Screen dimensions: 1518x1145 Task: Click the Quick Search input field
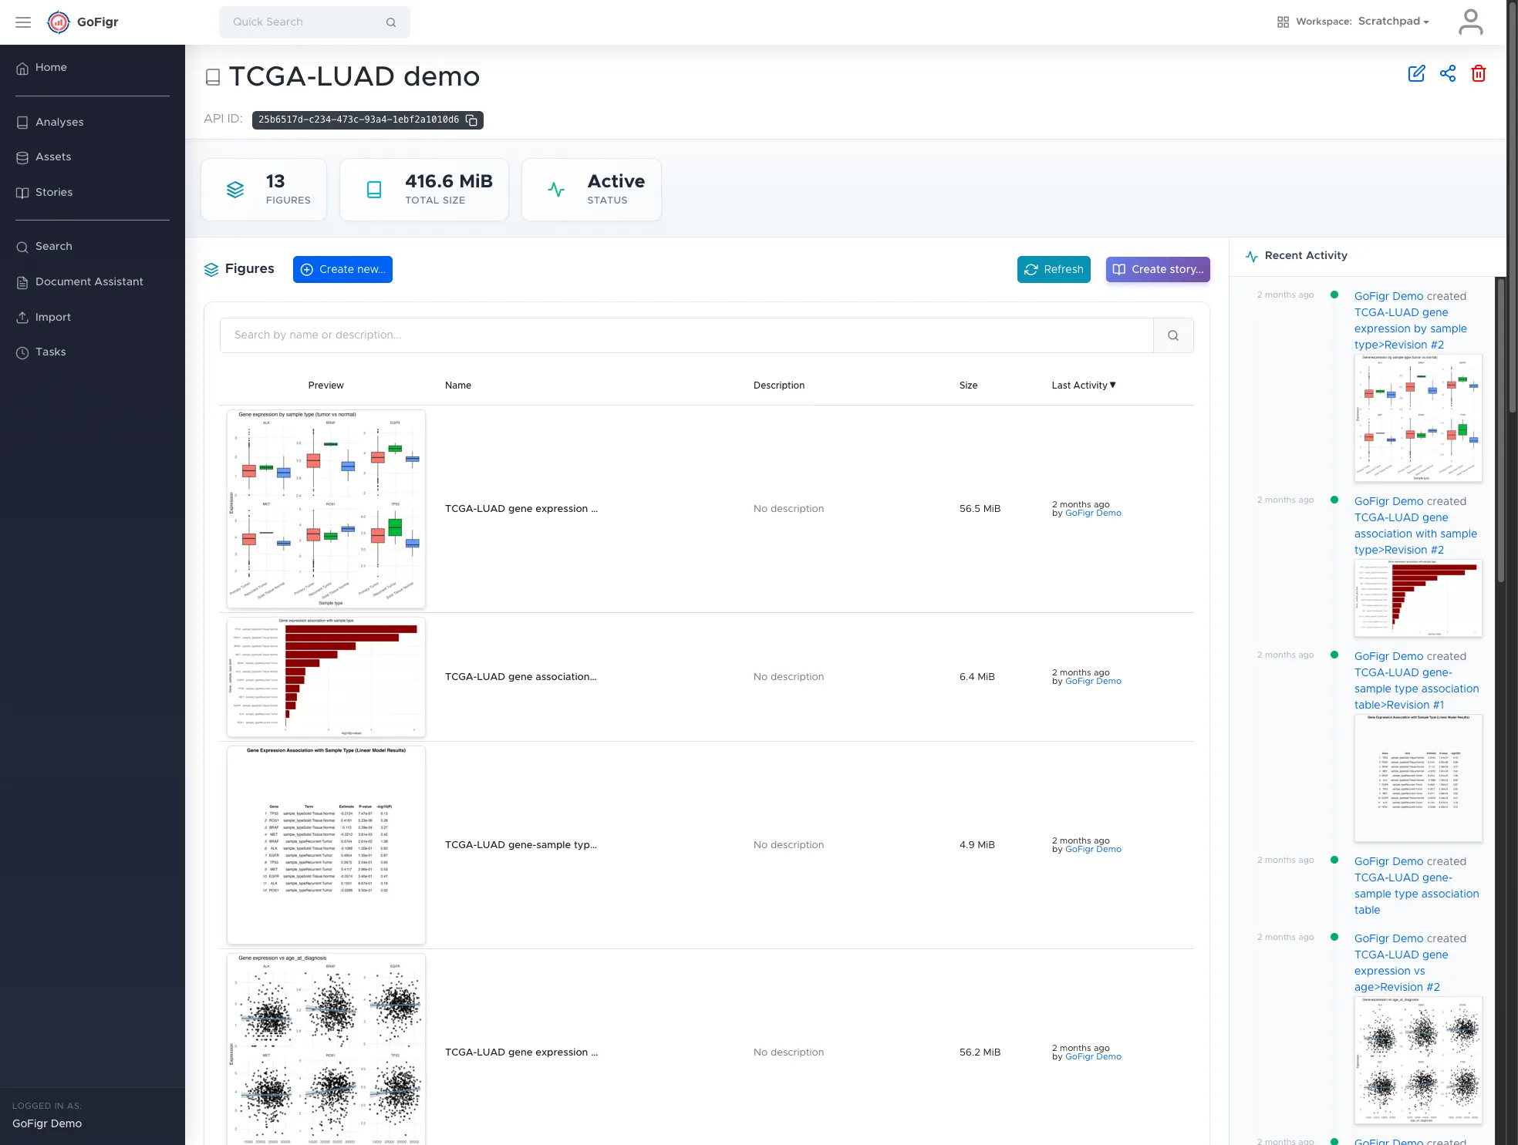coord(315,22)
